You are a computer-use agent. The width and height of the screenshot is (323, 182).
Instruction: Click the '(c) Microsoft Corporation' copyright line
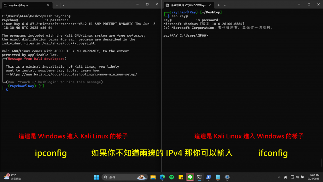click(218, 28)
